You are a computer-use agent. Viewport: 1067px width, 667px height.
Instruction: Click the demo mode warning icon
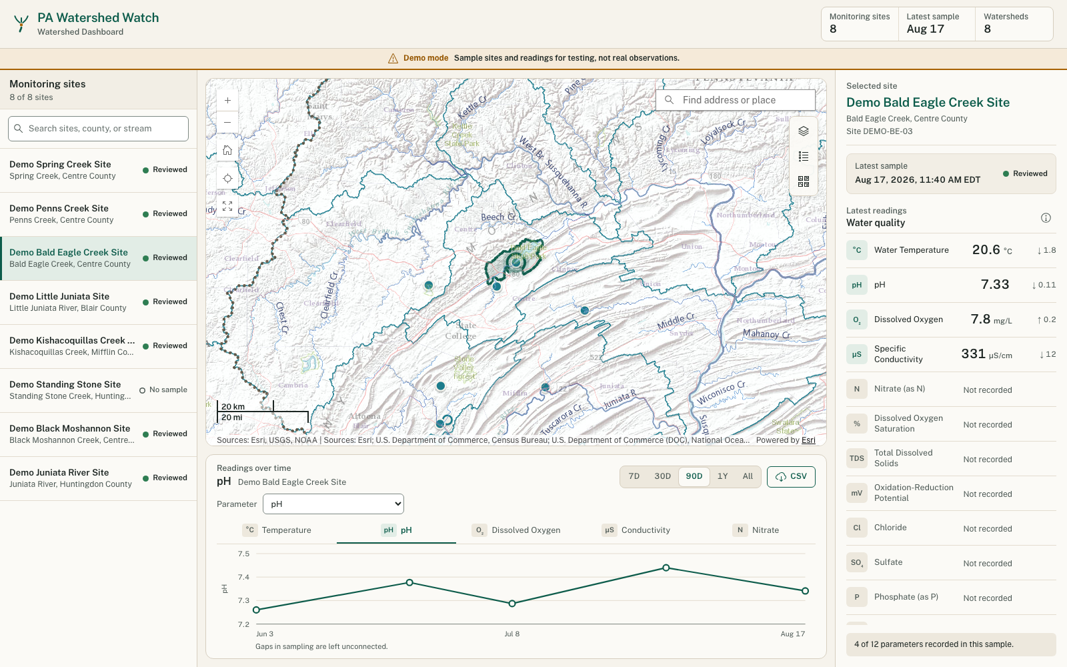pyautogui.click(x=393, y=58)
